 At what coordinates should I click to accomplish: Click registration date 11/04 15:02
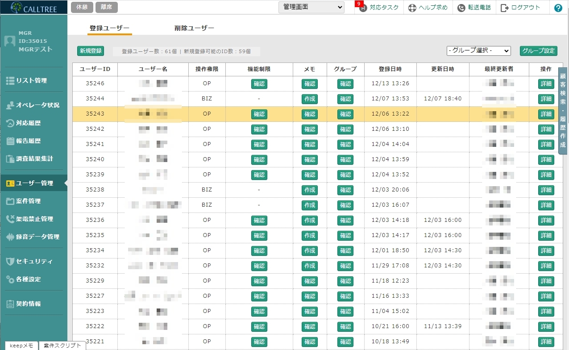pyautogui.click(x=390, y=311)
